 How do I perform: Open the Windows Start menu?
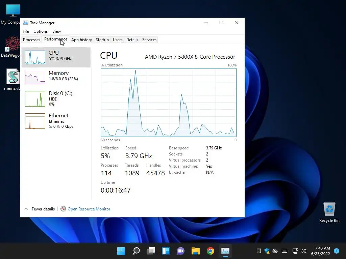click(x=121, y=251)
